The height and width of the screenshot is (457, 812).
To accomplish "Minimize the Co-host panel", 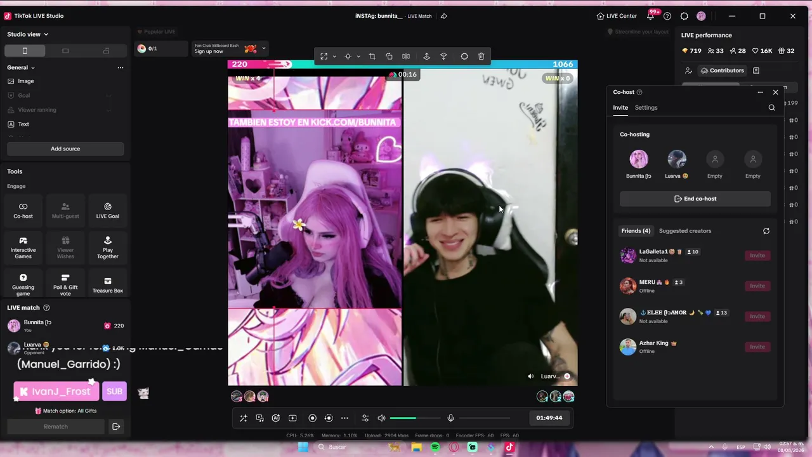I will point(760,93).
